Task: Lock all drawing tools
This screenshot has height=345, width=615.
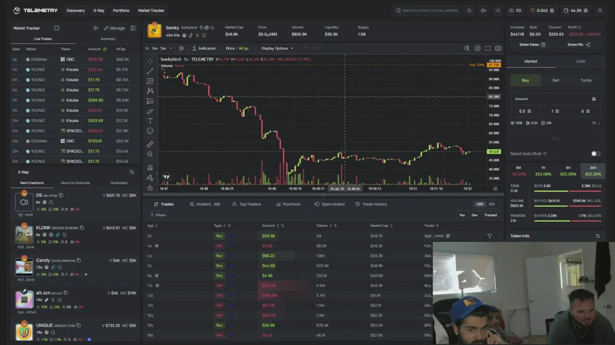Action: 150,188
